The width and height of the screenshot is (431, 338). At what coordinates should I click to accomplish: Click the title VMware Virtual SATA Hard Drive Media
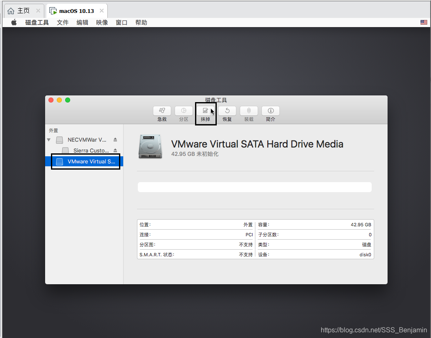[x=257, y=144]
